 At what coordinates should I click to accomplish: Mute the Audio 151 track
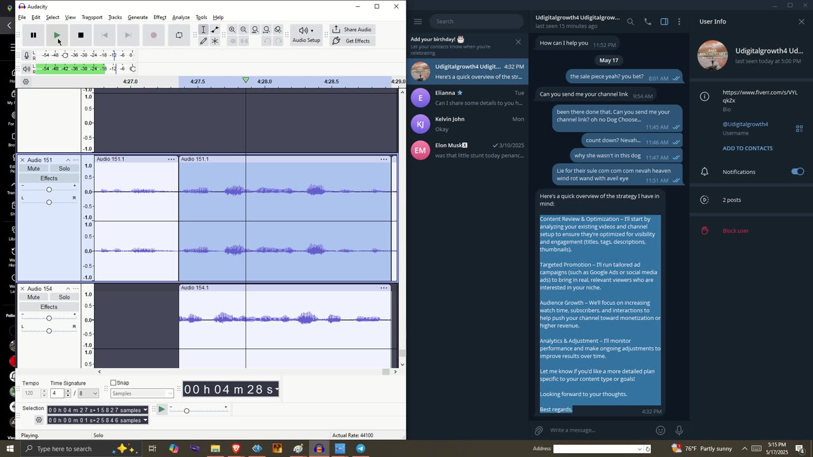(34, 169)
